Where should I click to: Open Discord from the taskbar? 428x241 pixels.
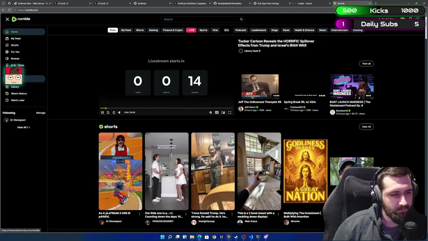265,237
